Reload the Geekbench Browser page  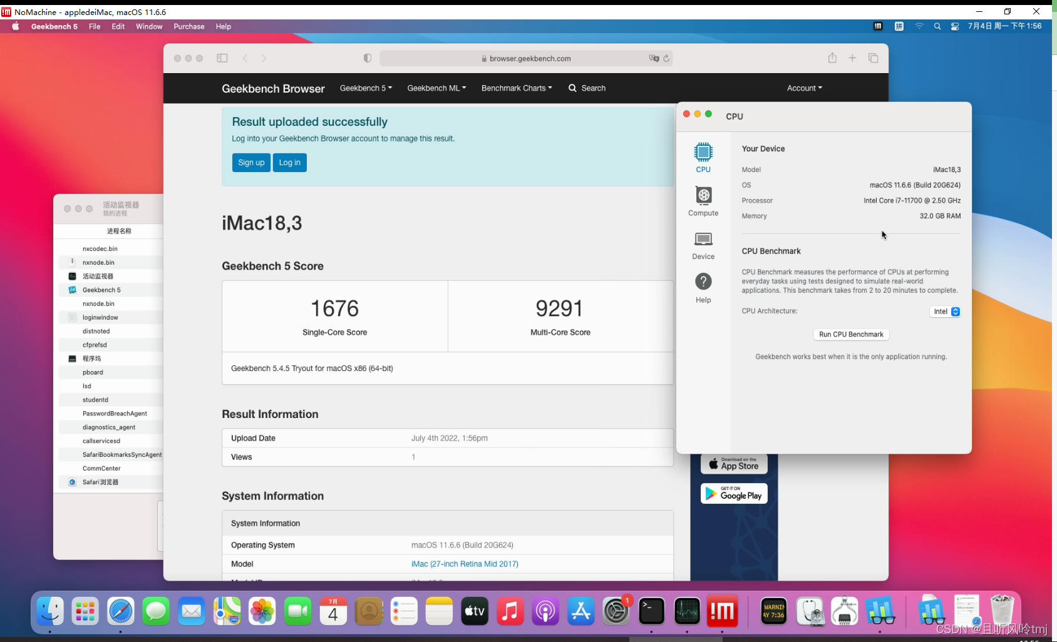point(666,58)
